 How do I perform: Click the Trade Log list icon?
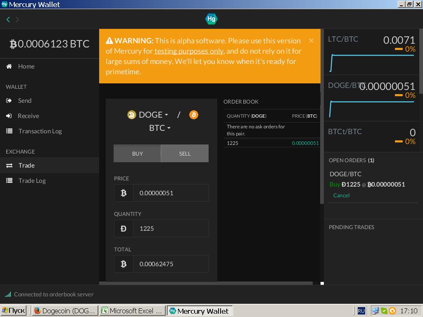tap(9, 181)
